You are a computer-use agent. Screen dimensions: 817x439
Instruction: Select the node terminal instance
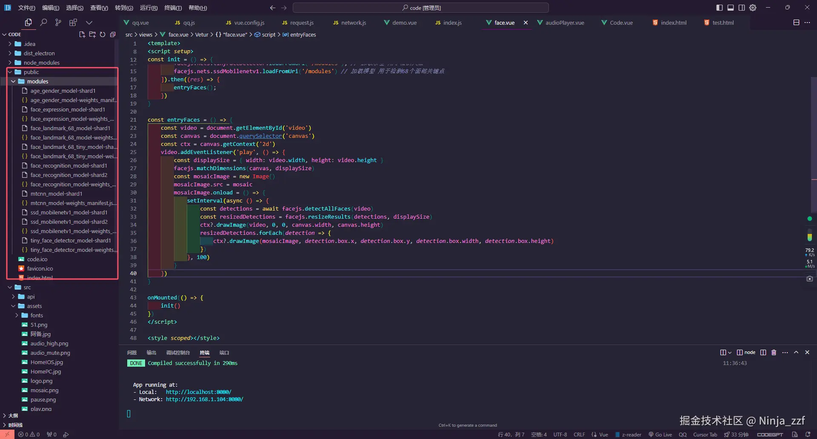tap(746, 352)
